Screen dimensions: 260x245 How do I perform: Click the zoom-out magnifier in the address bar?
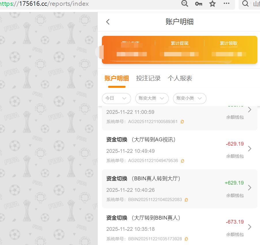pyautogui.click(x=185, y=4)
